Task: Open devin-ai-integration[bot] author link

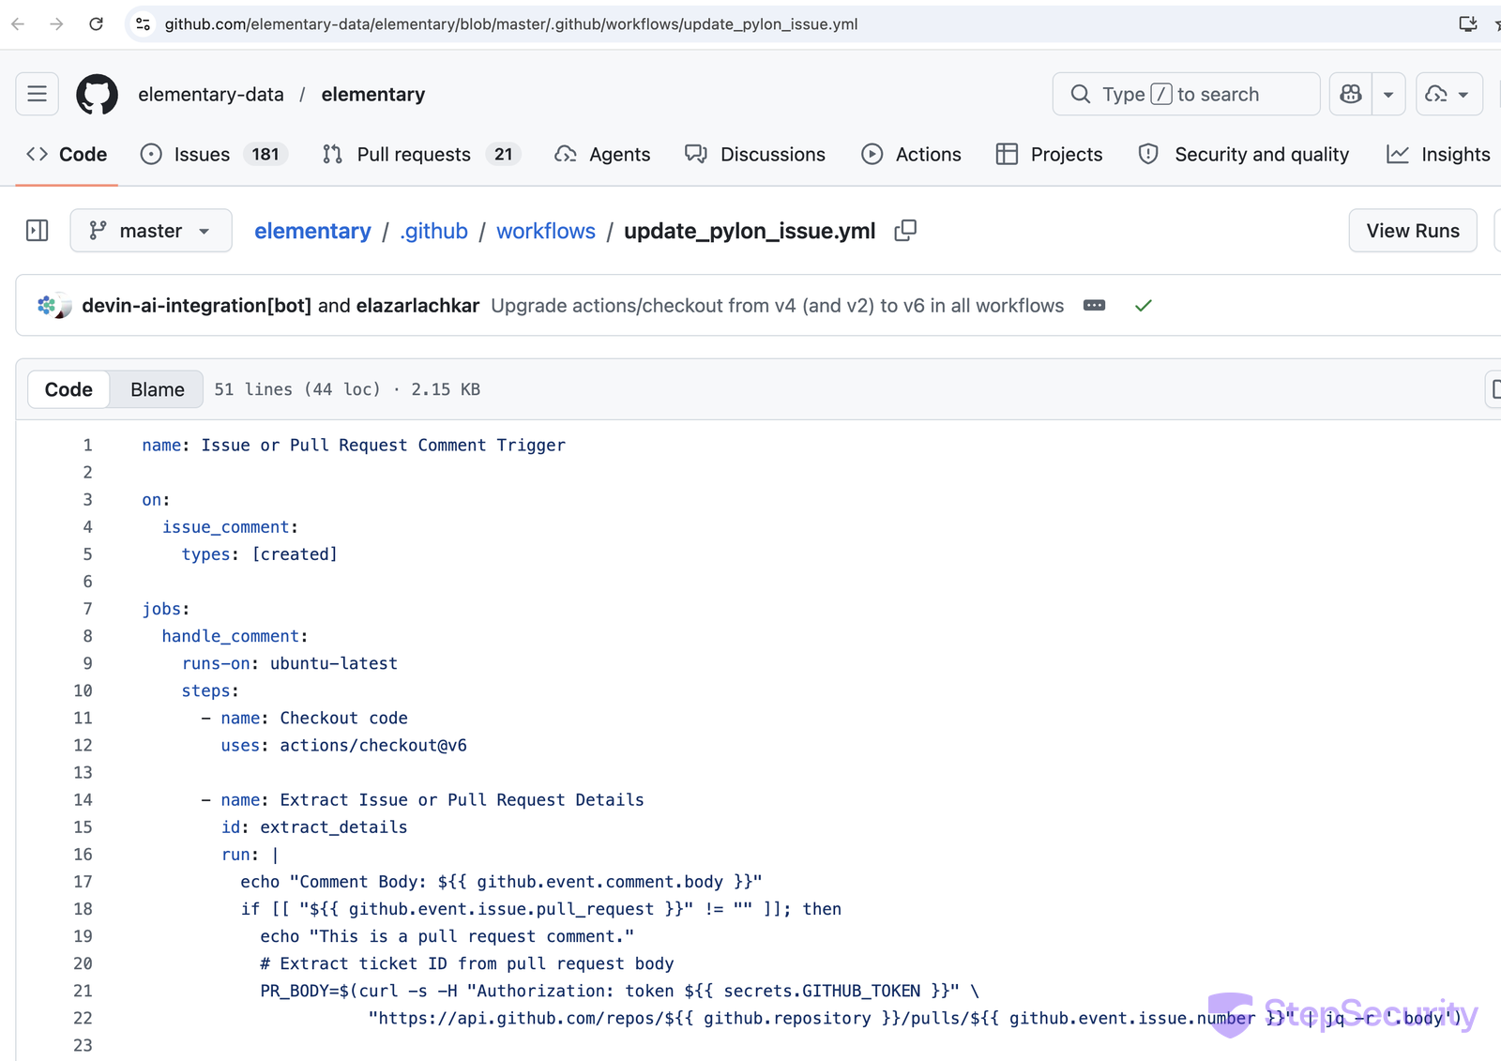Action: point(196,306)
